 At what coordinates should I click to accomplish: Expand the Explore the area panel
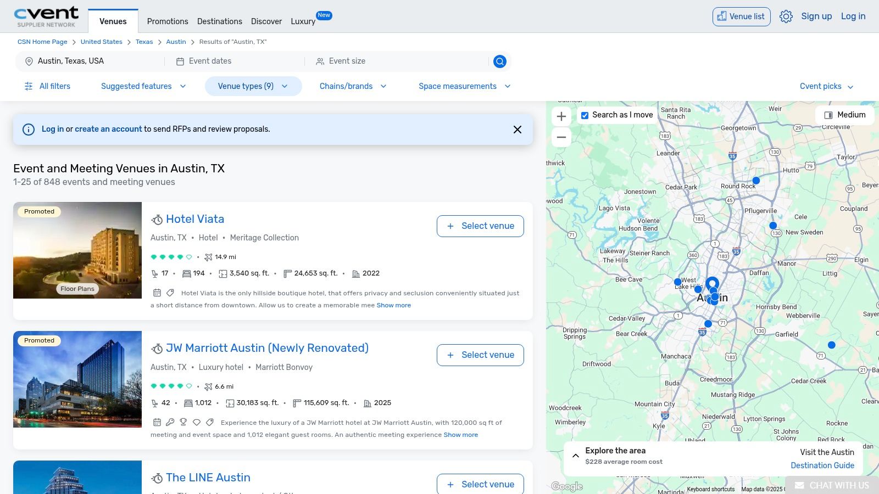(x=576, y=456)
